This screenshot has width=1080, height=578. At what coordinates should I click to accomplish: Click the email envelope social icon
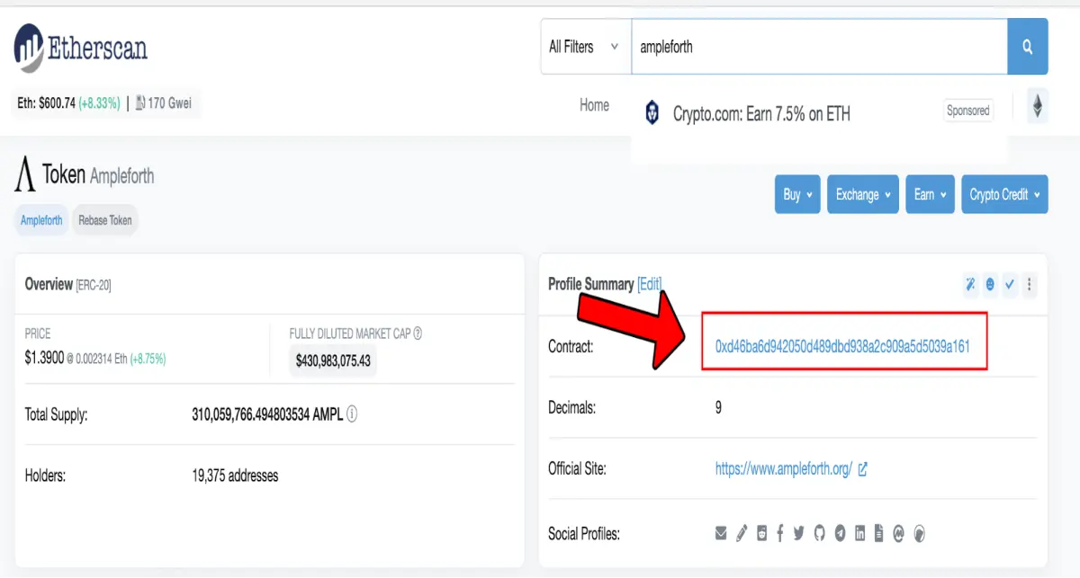[x=721, y=533]
